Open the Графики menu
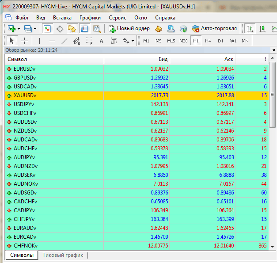This screenshot has height=263, width=277. 90,18
